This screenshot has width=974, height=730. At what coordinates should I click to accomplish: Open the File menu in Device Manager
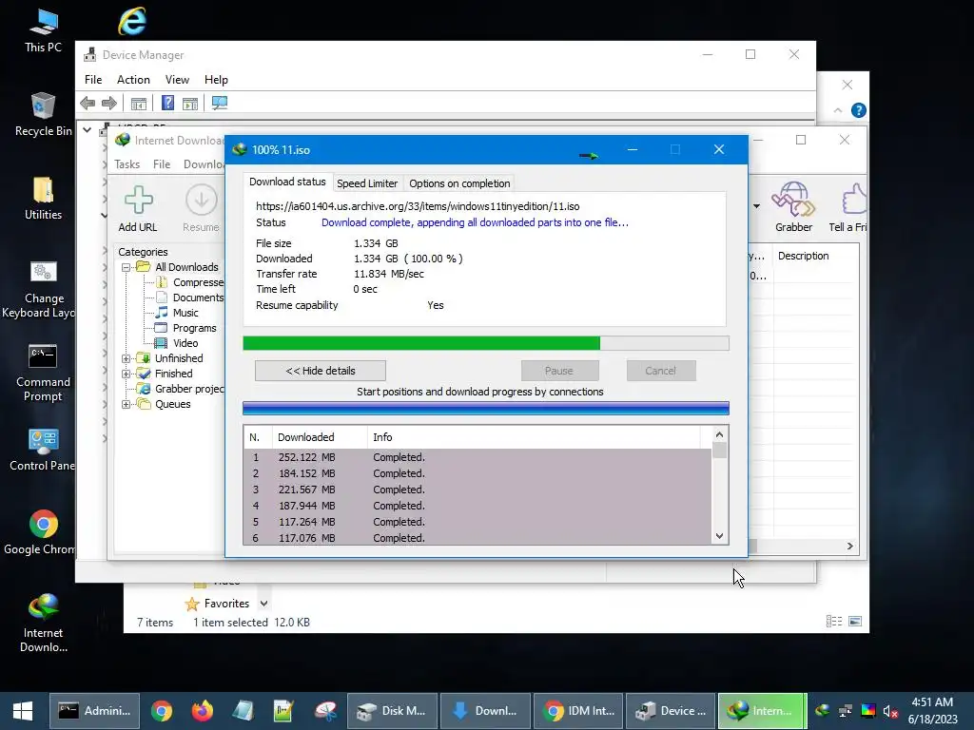(93, 80)
